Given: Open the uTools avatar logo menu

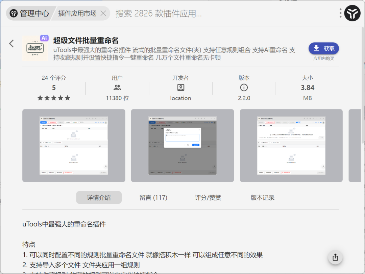Looking at the screenshot, I should 352,13.
